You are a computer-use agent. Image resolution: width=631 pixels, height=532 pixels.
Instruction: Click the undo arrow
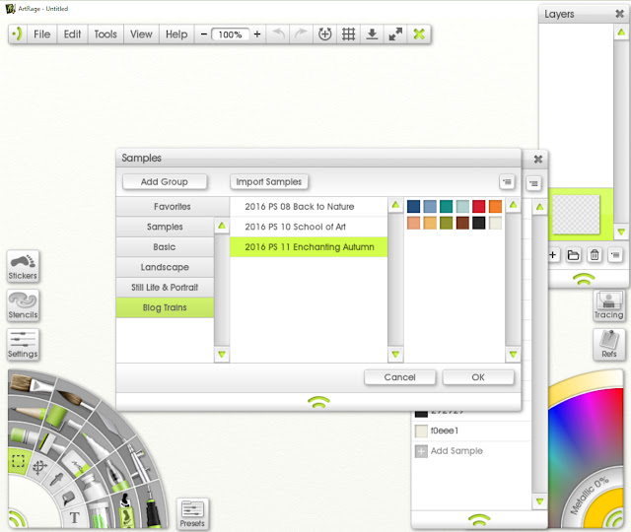click(278, 34)
